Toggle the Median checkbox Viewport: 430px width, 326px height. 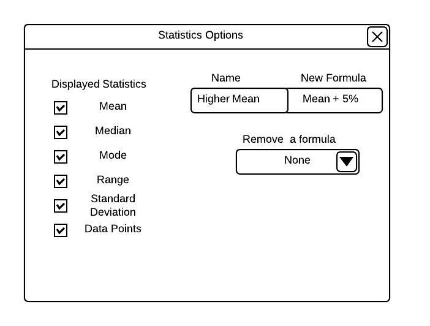pos(61,132)
